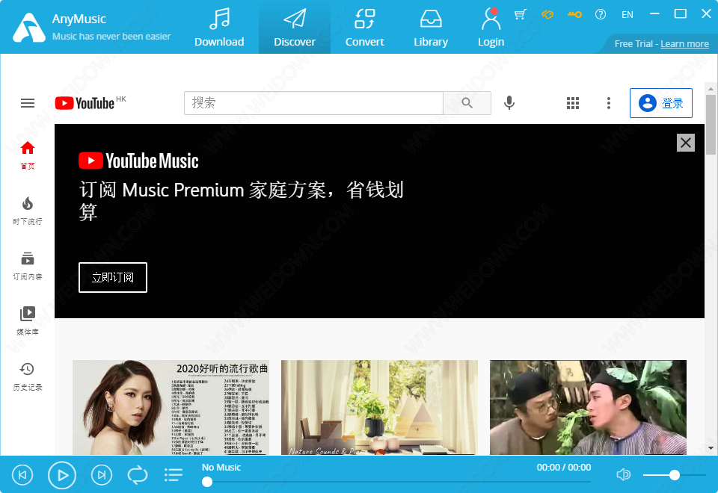Select the 首页 home sidebar item
This screenshot has height=493, width=718.
click(28, 155)
